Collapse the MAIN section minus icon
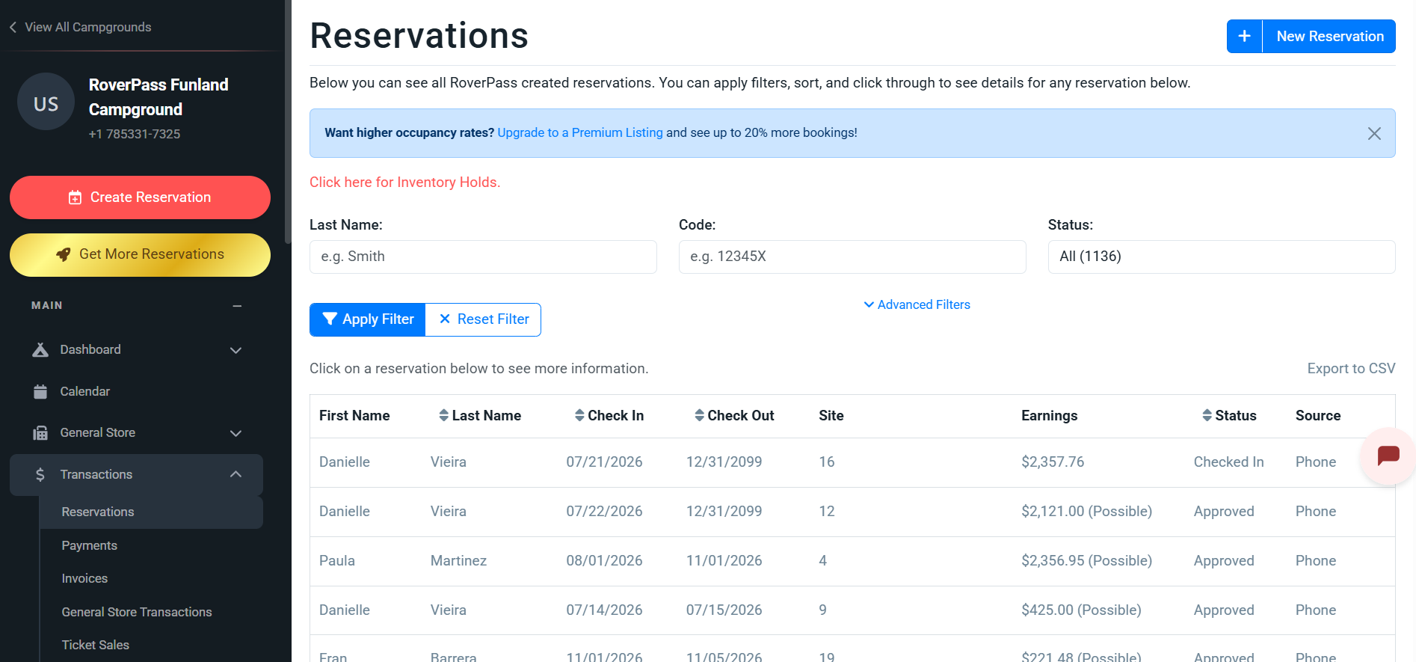Screen dimensions: 1416x662 (x=237, y=306)
